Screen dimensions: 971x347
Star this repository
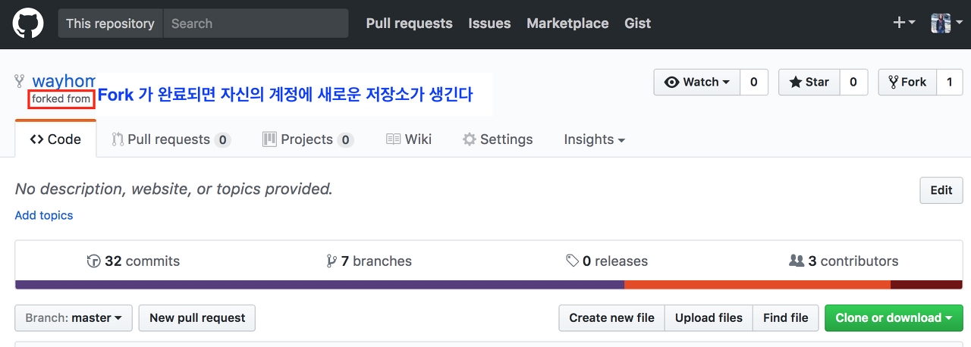point(809,82)
